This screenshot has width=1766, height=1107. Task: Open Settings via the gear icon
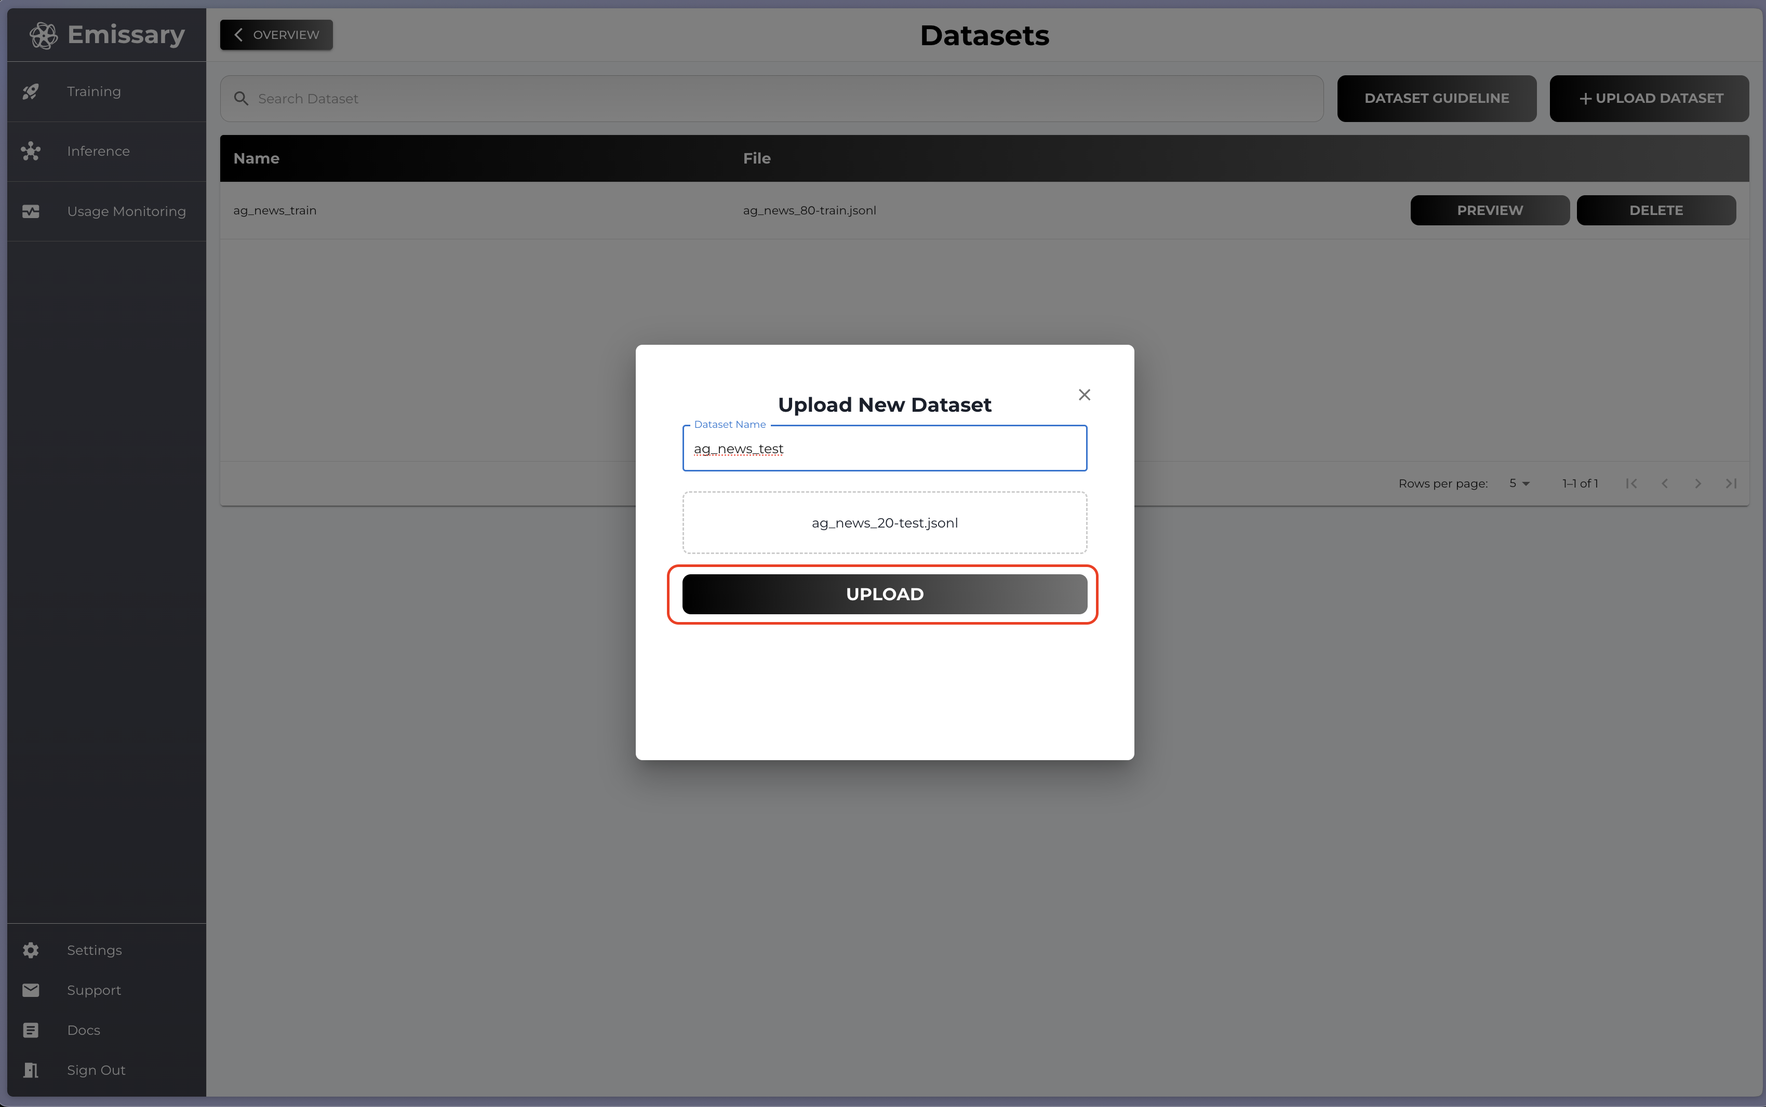(x=31, y=950)
